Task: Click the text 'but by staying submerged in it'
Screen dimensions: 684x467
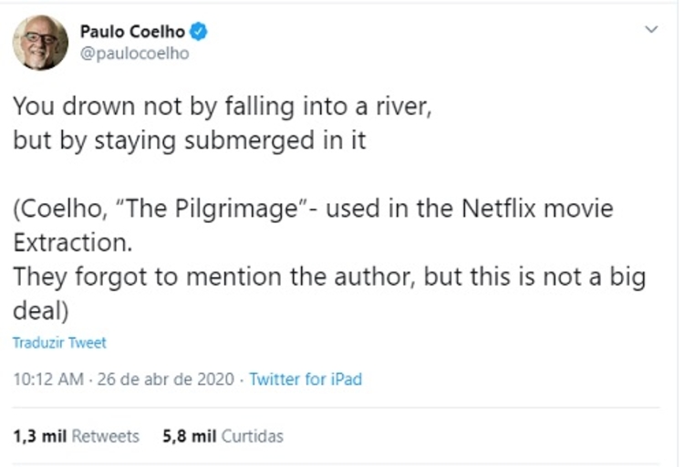Action: [x=189, y=143]
